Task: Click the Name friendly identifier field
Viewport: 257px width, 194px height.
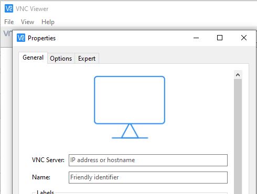Action: (x=148, y=177)
